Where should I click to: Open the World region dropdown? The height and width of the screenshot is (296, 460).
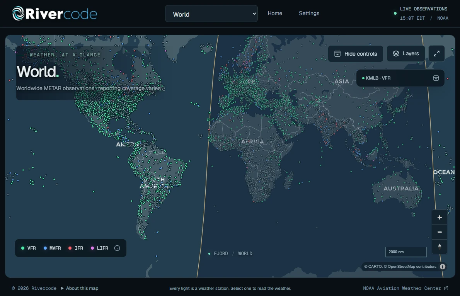(x=211, y=14)
